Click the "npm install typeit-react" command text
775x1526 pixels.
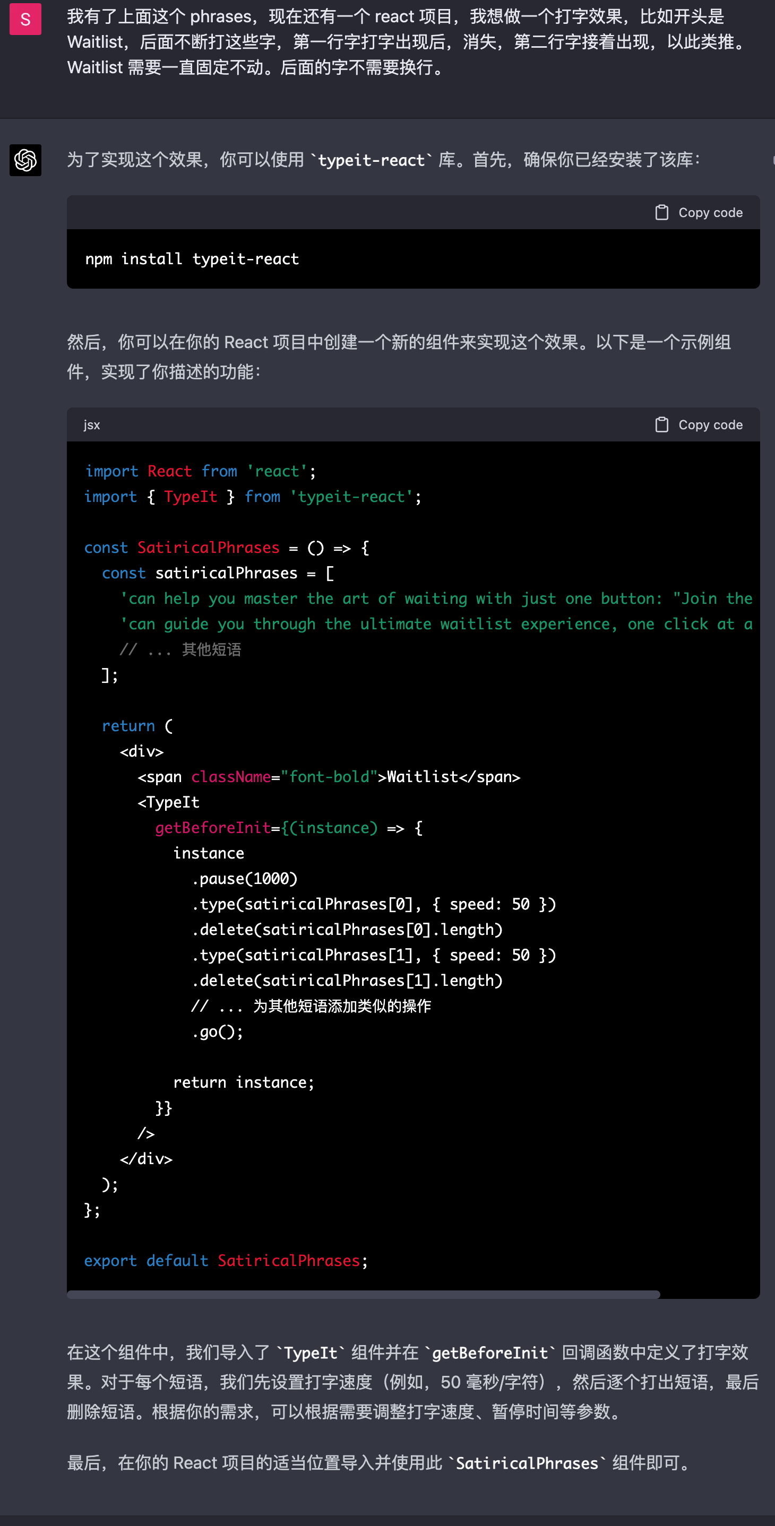[192, 259]
